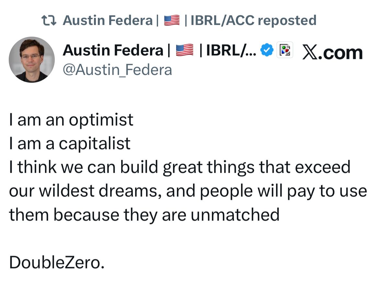Click the bold "Austin Federa" author name
Screen dimensions: 379x286
pos(113,50)
